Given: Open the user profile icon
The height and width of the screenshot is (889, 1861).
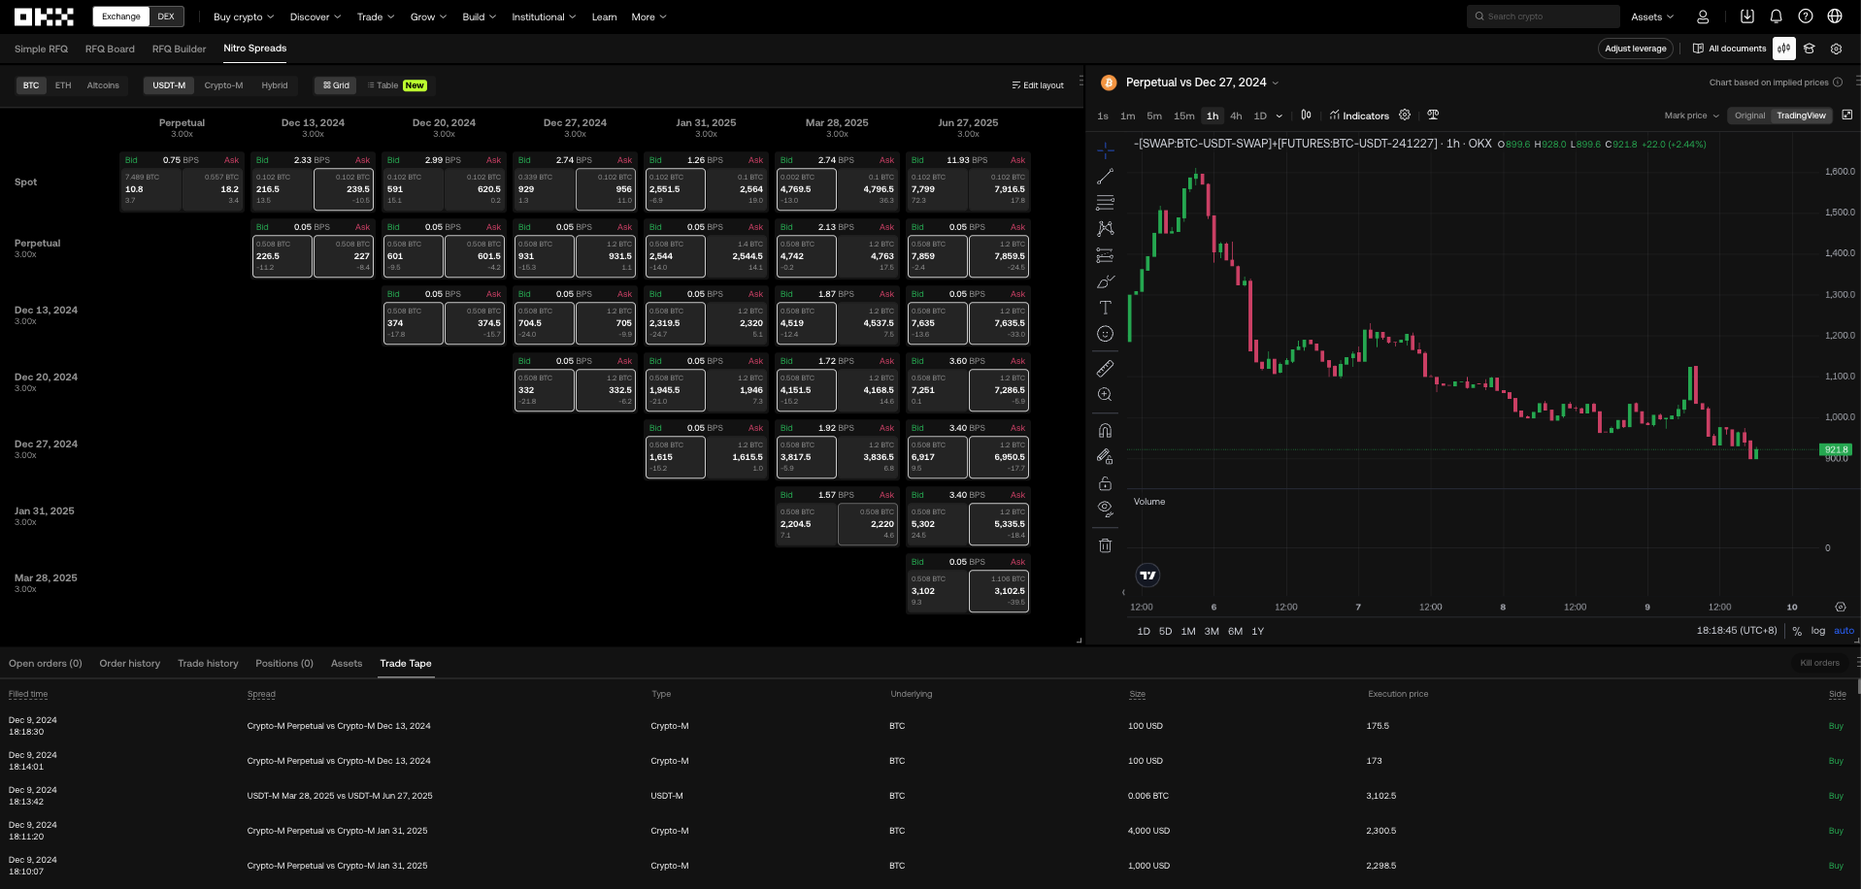Looking at the screenshot, I should pos(1703,16).
